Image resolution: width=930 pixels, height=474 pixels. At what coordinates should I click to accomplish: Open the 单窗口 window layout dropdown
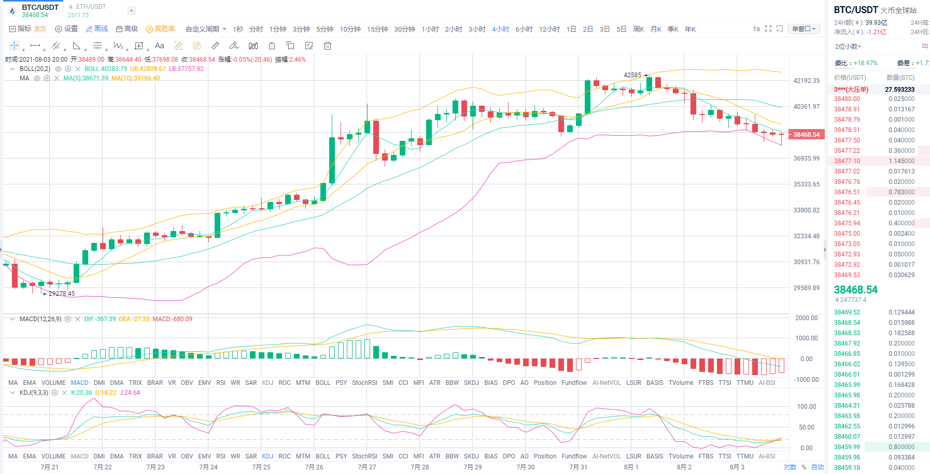tap(804, 29)
